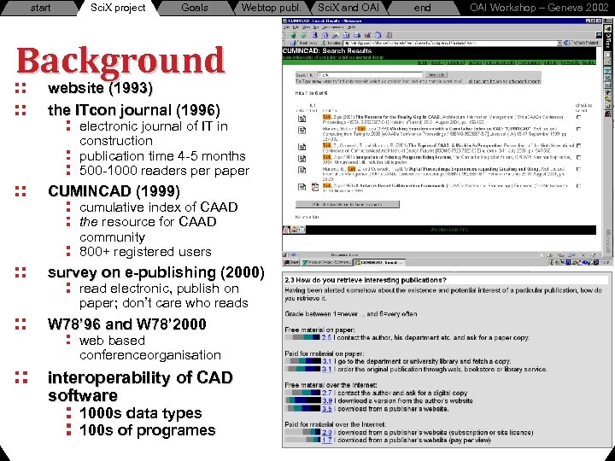Switch to the 'end' slide tab
This screenshot has width=615, height=461.
tap(422, 8)
